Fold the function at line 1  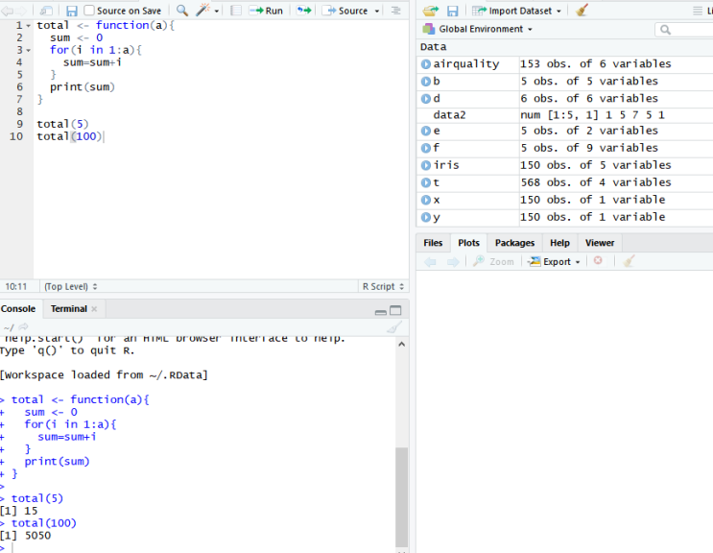pos(29,25)
